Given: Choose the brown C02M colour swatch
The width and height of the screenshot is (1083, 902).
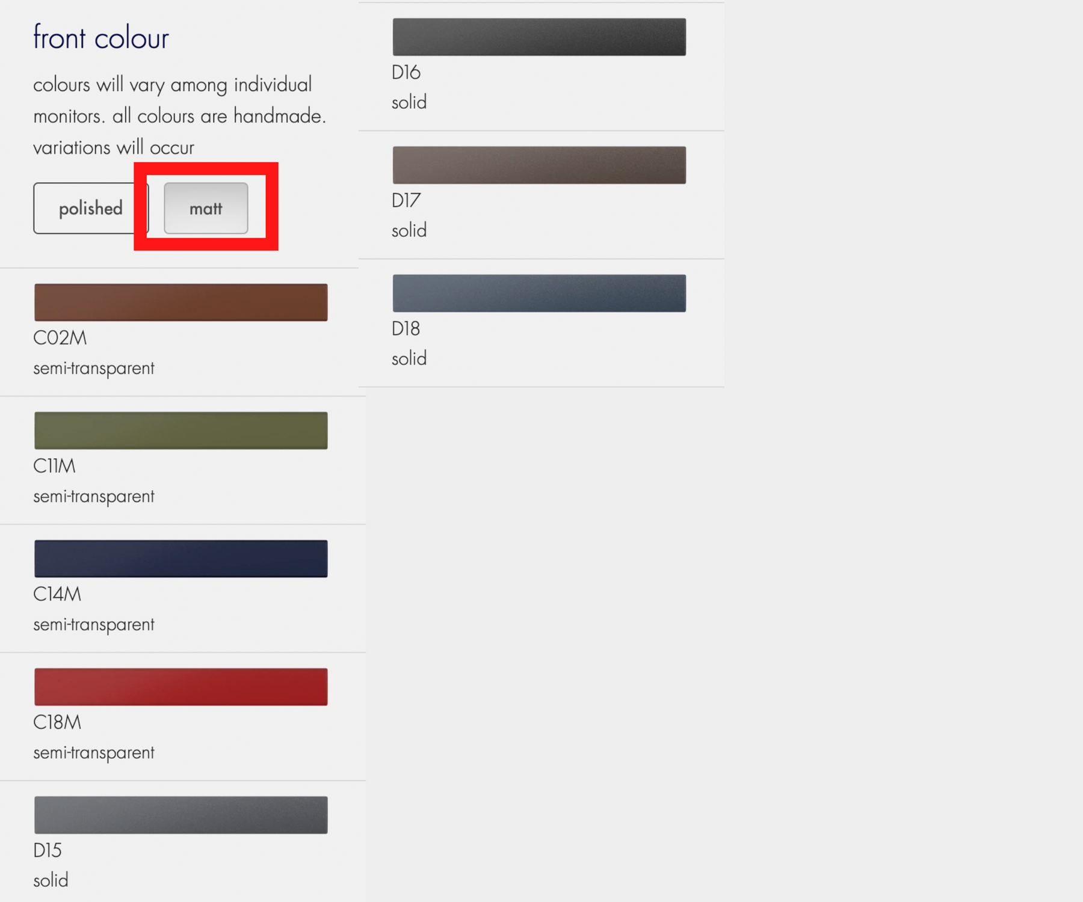Looking at the screenshot, I should tap(180, 302).
